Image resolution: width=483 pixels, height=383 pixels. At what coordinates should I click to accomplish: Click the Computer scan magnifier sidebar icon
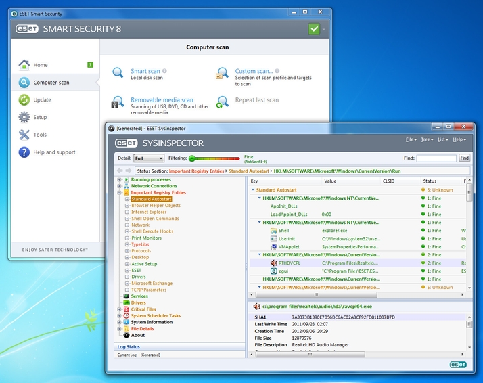click(24, 83)
